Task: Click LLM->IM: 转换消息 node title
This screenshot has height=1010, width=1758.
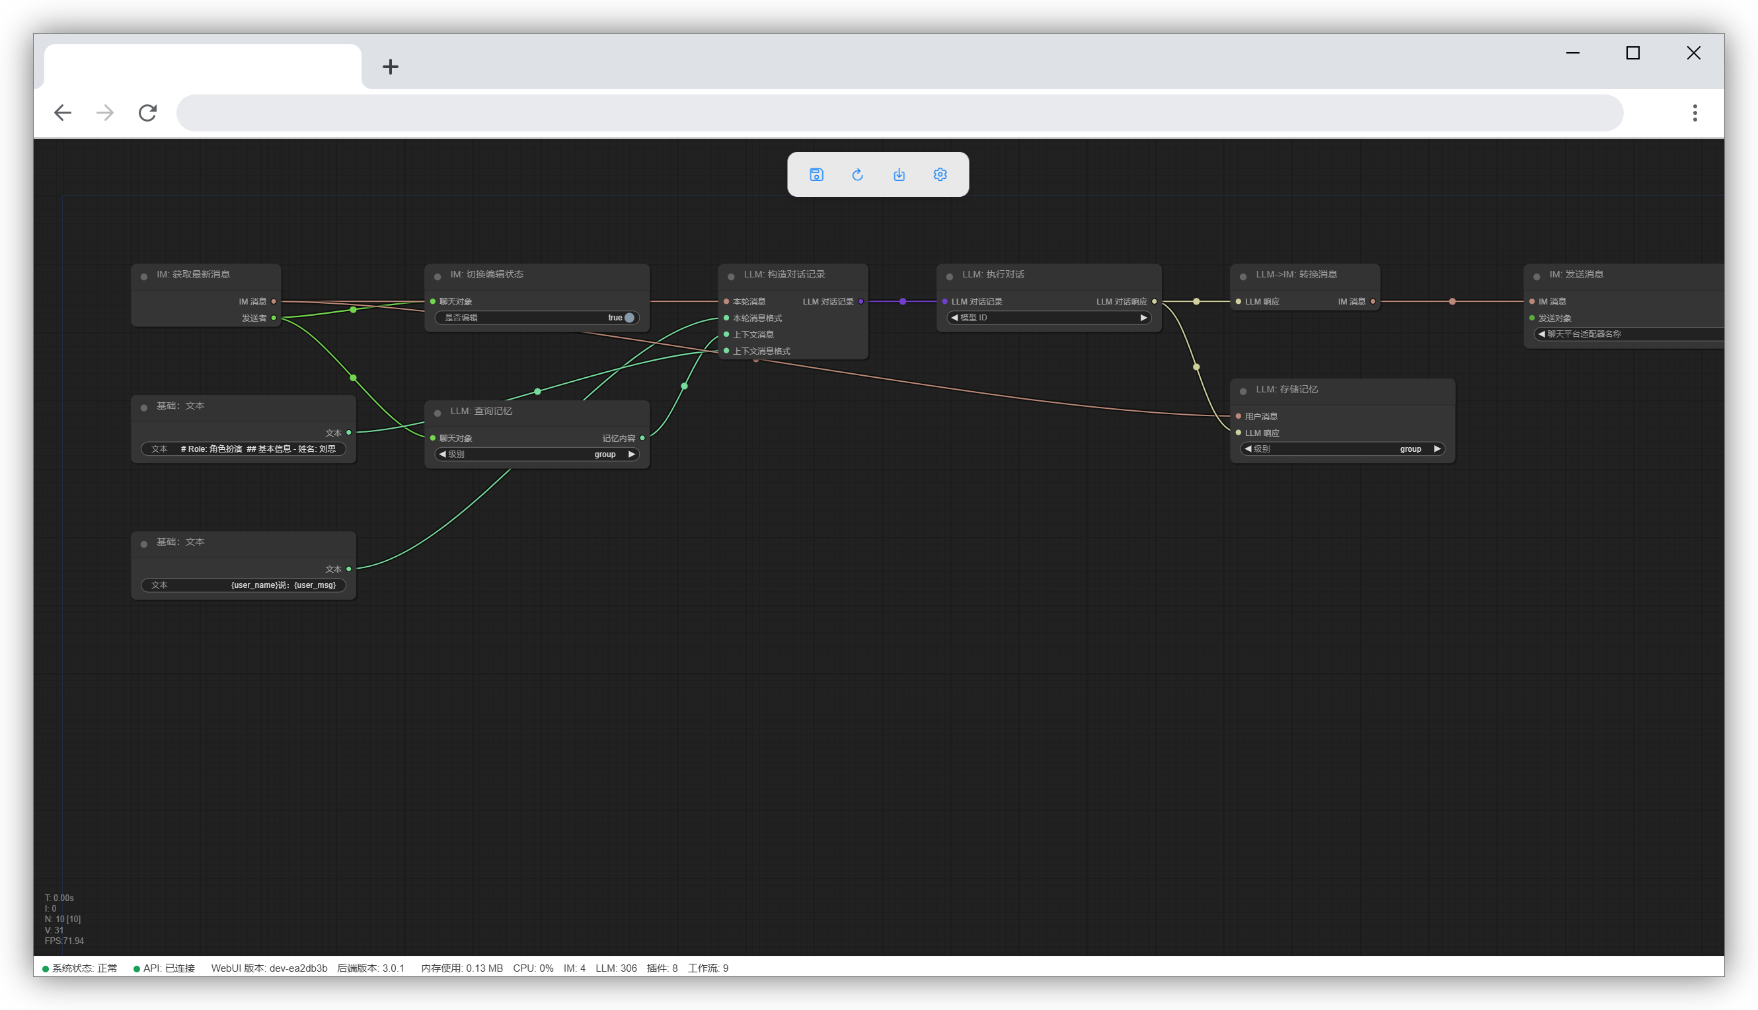Action: [1296, 275]
